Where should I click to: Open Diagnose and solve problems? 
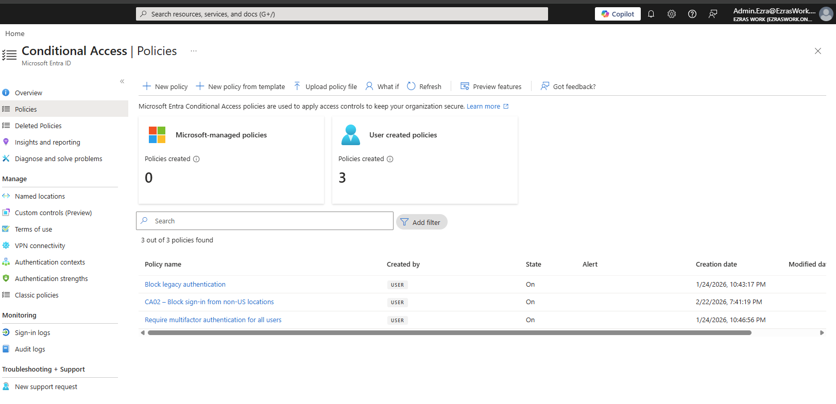click(58, 159)
